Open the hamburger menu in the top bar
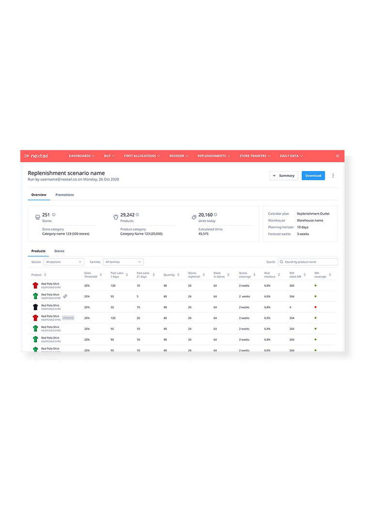This screenshot has width=368, height=523. pyautogui.click(x=337, y=156)
